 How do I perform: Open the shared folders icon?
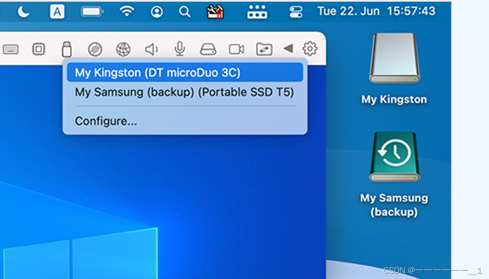[x=264, y=49]
